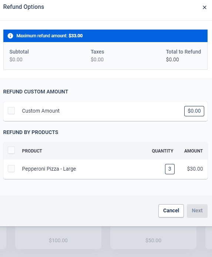
Task: Check the Pepperoni Pizza - Large row
Action: tap(11, 169)
